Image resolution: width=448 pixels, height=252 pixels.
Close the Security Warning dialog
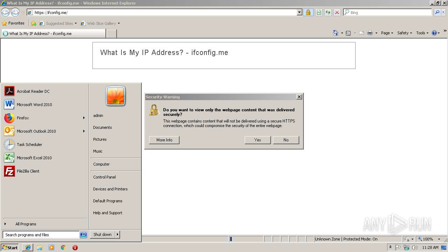tap(299, 97)
